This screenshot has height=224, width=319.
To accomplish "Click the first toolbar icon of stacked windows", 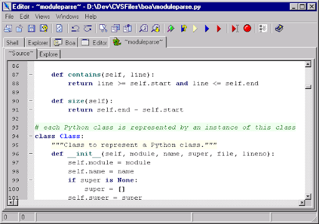I will tap(8, 29).
